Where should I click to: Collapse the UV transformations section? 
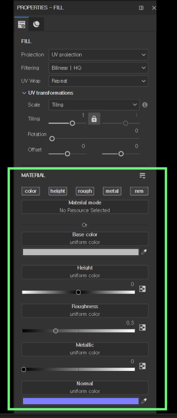pyautogui.click(x=24, y=93)
